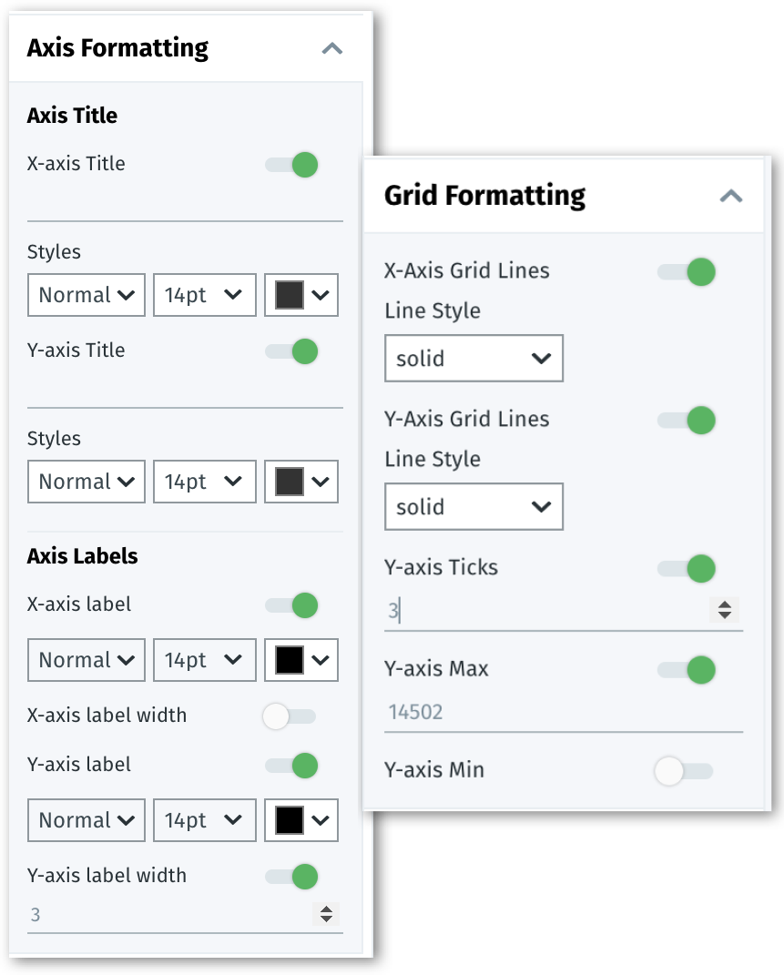The height and width of the screenshot is (975, 784).
Task: Enable the X-axis label width switch
Action: tap(288, 716)
